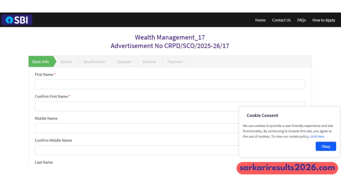Switch to the Details step tab

[66, 62]
